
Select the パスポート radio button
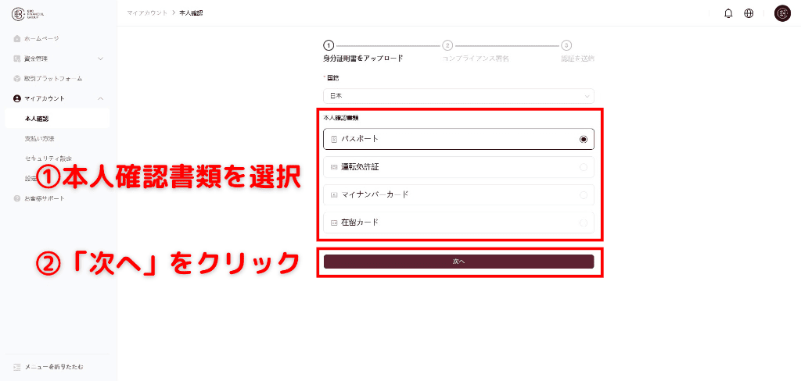(584, 139)
